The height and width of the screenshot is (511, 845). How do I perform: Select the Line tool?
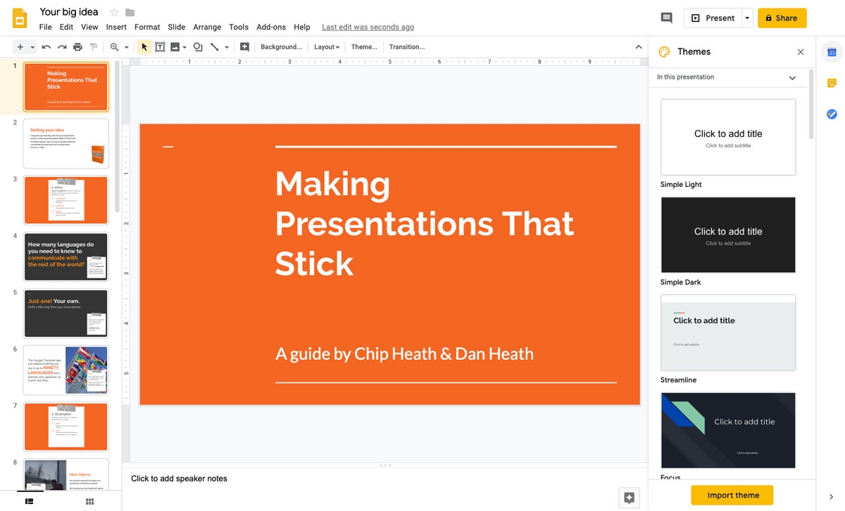tap(215, 46)
